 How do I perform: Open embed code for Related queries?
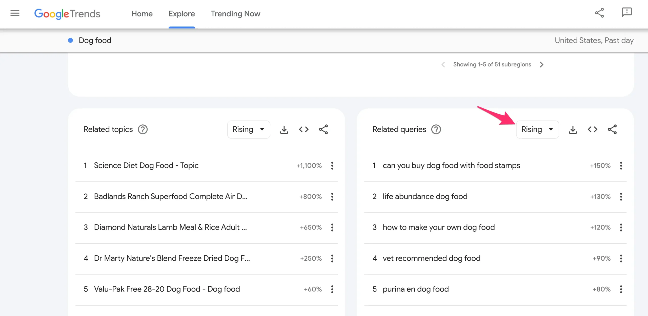pos(592,130)
